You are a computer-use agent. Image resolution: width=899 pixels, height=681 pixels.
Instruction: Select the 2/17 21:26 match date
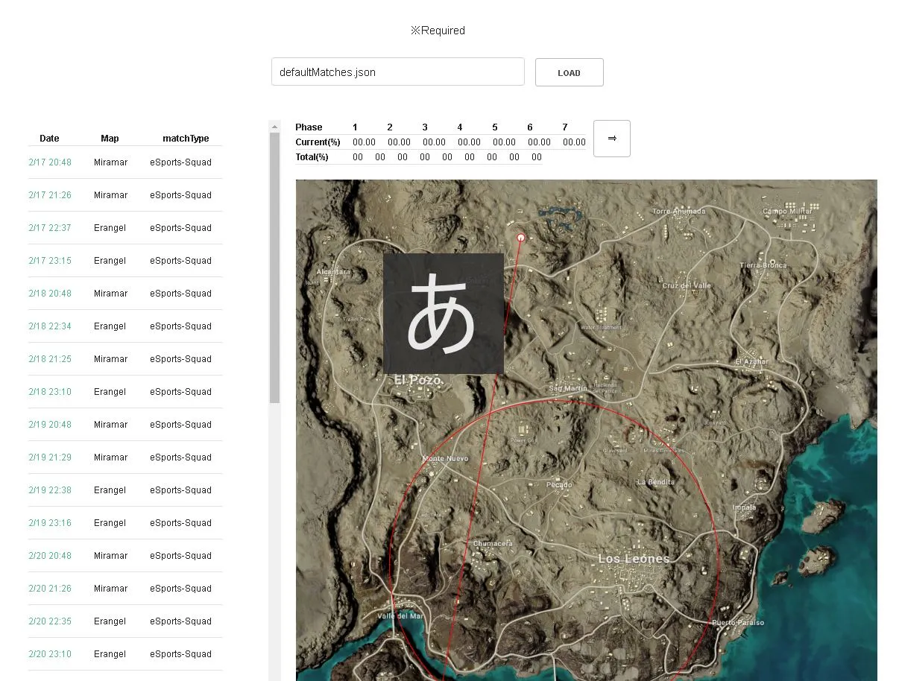pyautogui.click(x=50, y=195)
